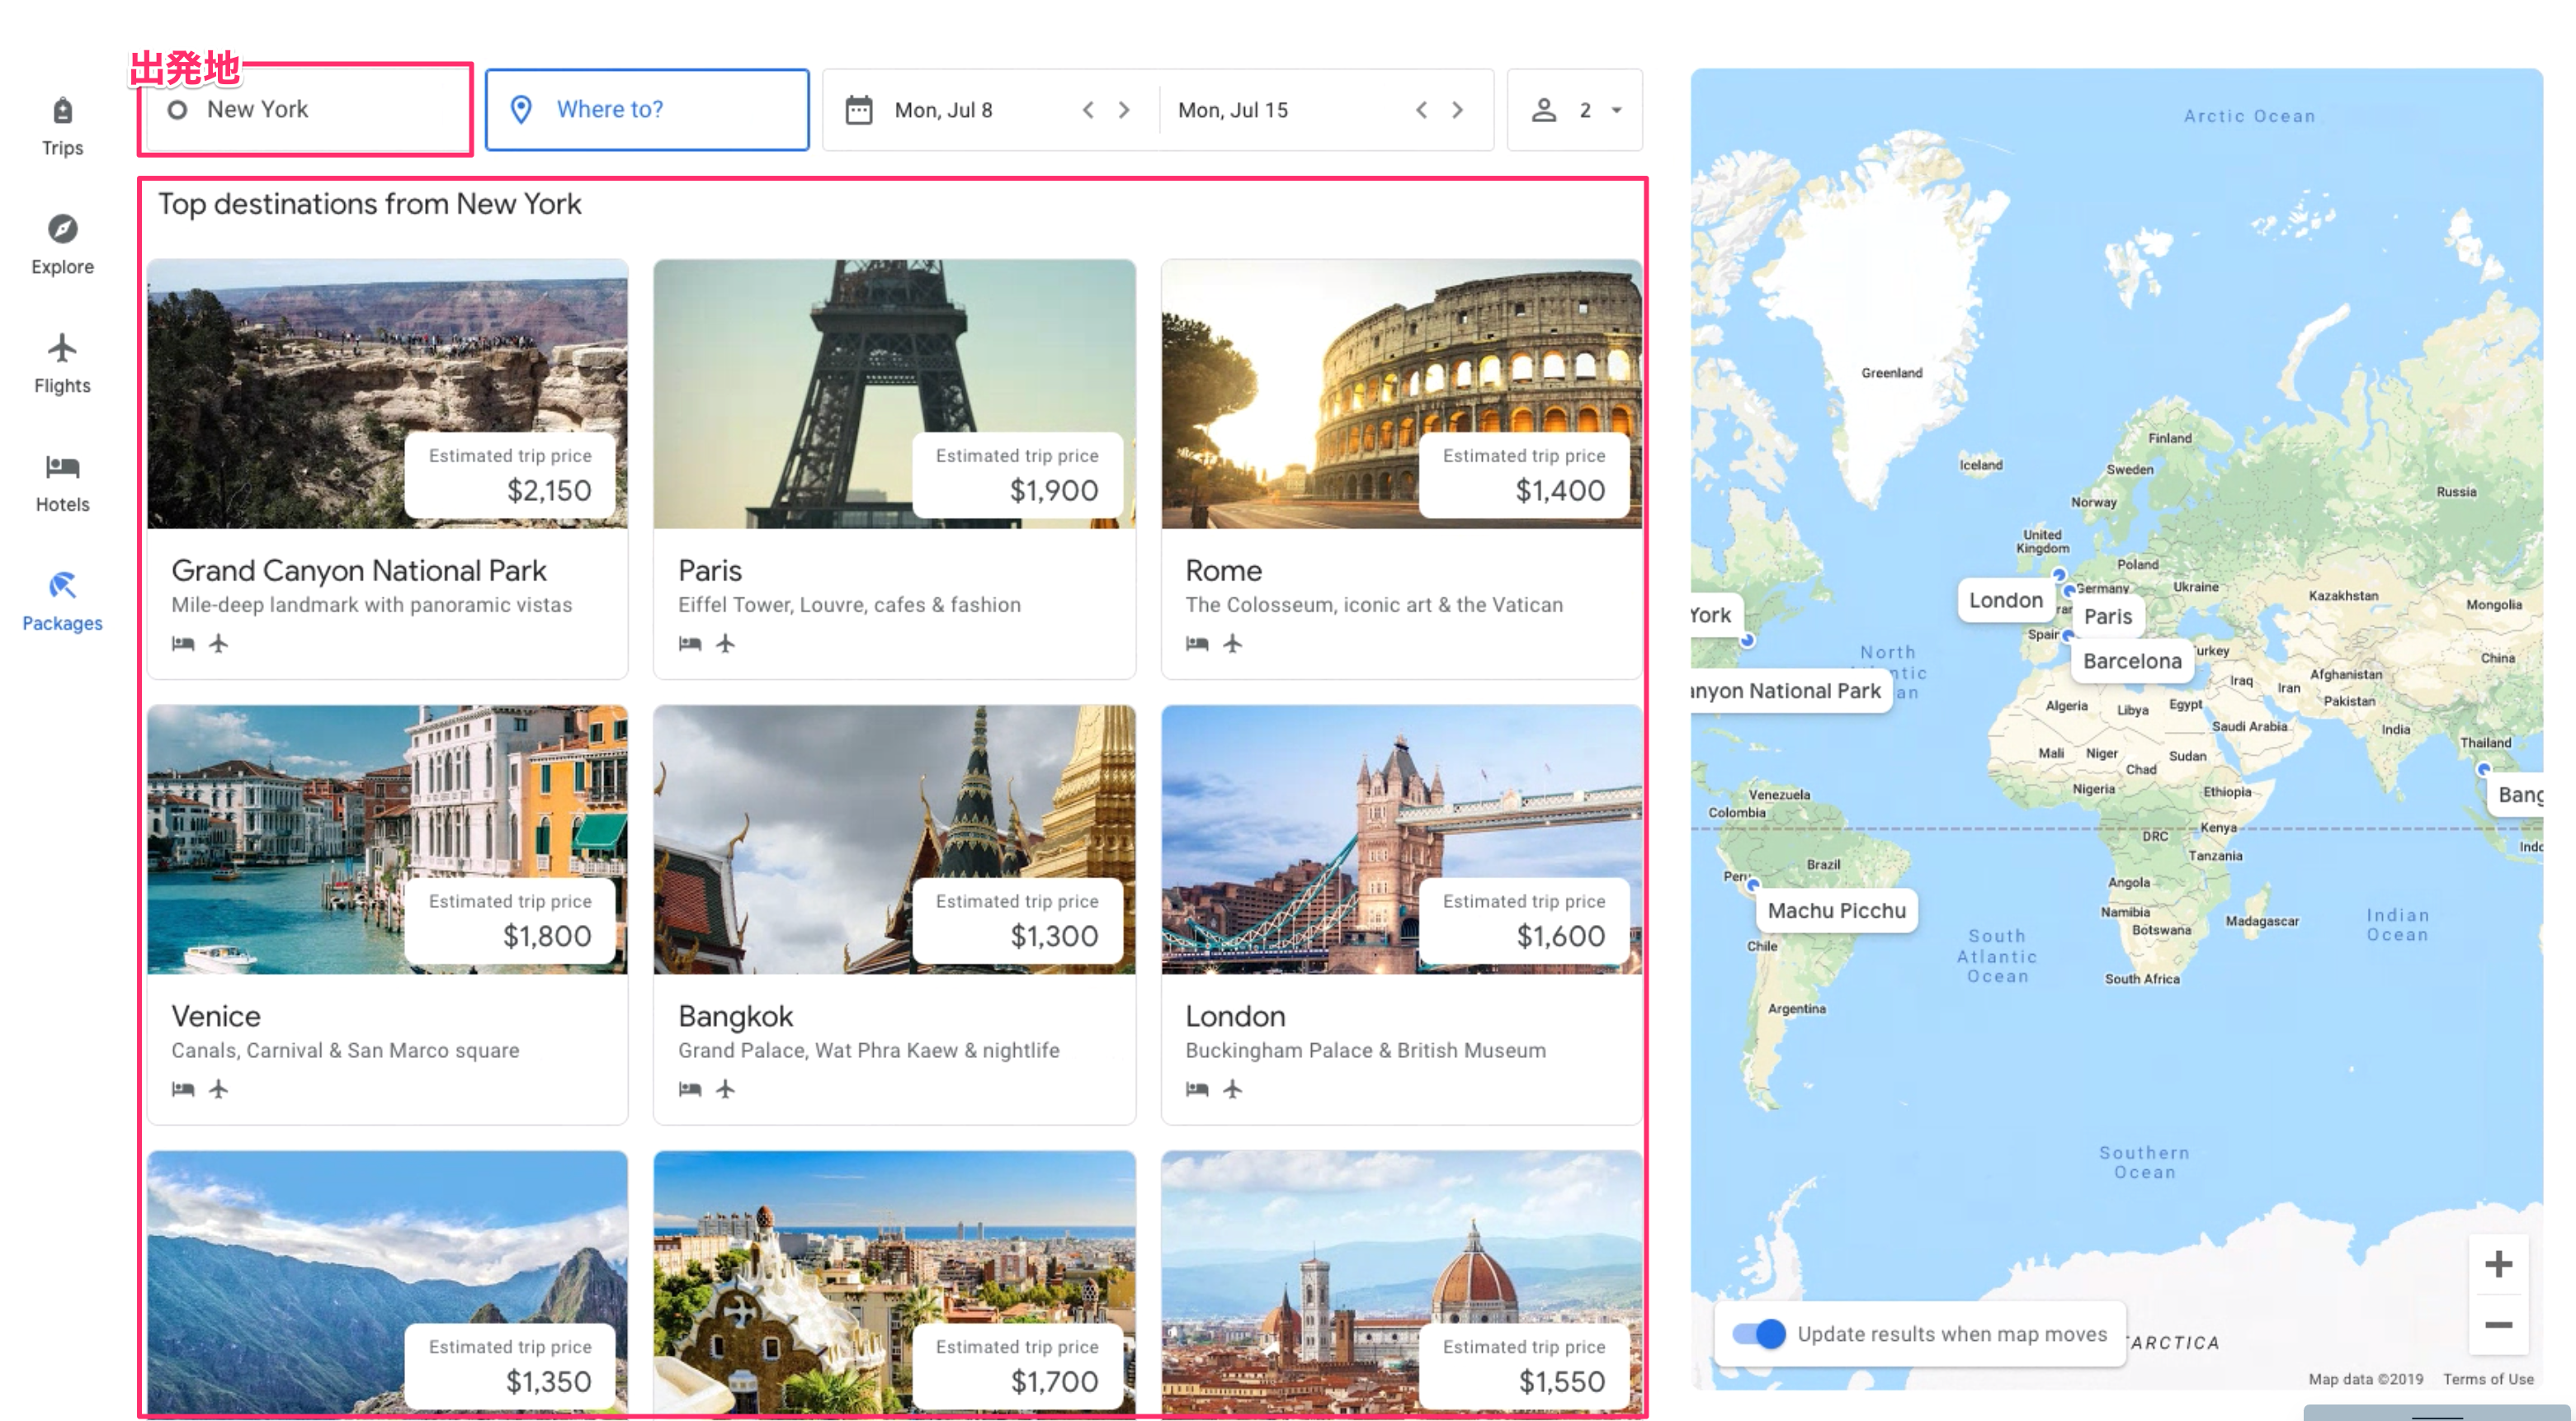Open the Bangkok temple photo
The width and height of the screenshot is (2576, 1421).
[894, 840]
